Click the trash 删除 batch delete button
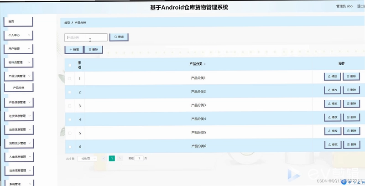Screen dimensions: 365x186 94,50
